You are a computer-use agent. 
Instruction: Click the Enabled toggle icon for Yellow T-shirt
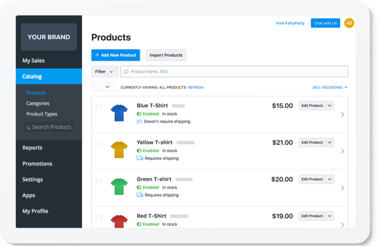click(139, 150)
